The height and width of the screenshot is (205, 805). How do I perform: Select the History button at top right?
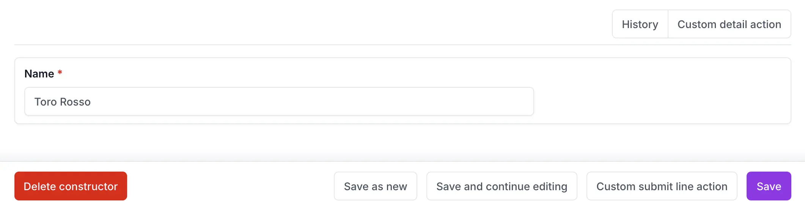coord(640,24)
